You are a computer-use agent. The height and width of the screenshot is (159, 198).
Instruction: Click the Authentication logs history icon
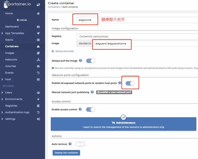pos(38,112)
